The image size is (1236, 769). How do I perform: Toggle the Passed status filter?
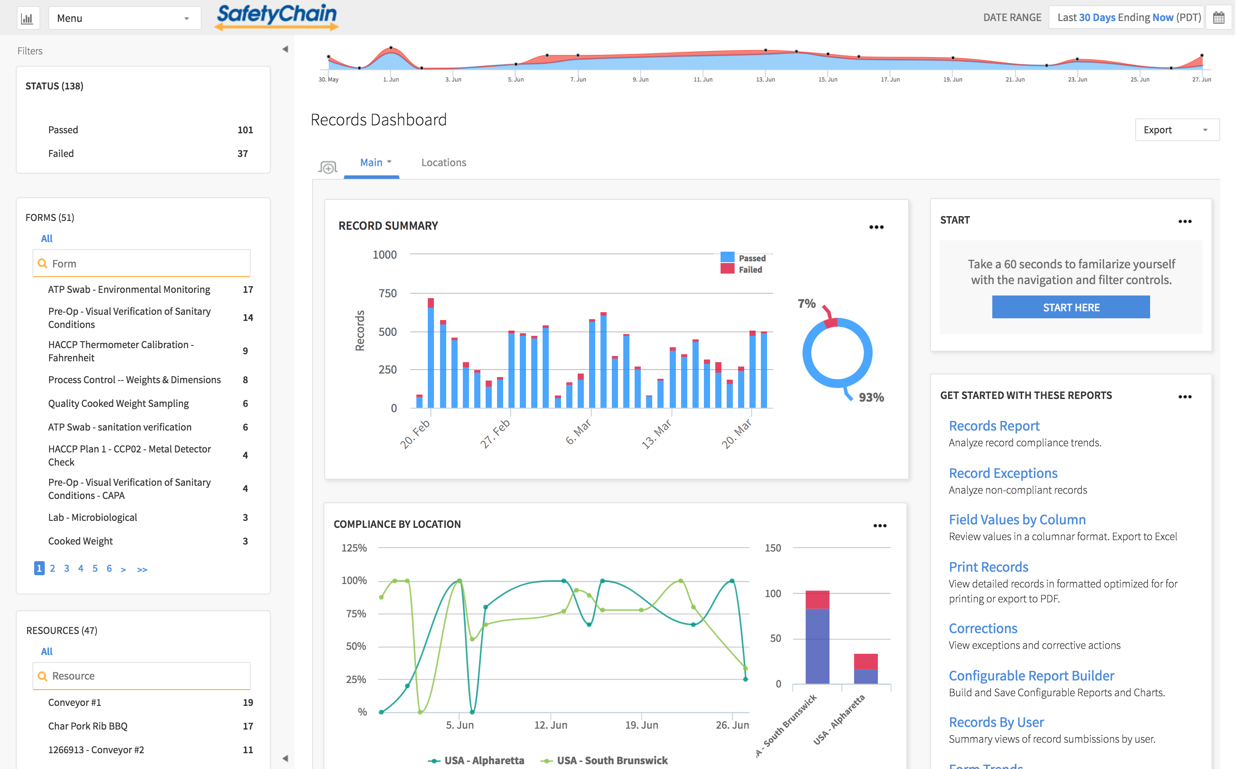63,130
